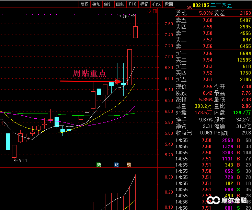
Task: Click 最高 value 7.76 in quote panel
Action: pos(246,93)
